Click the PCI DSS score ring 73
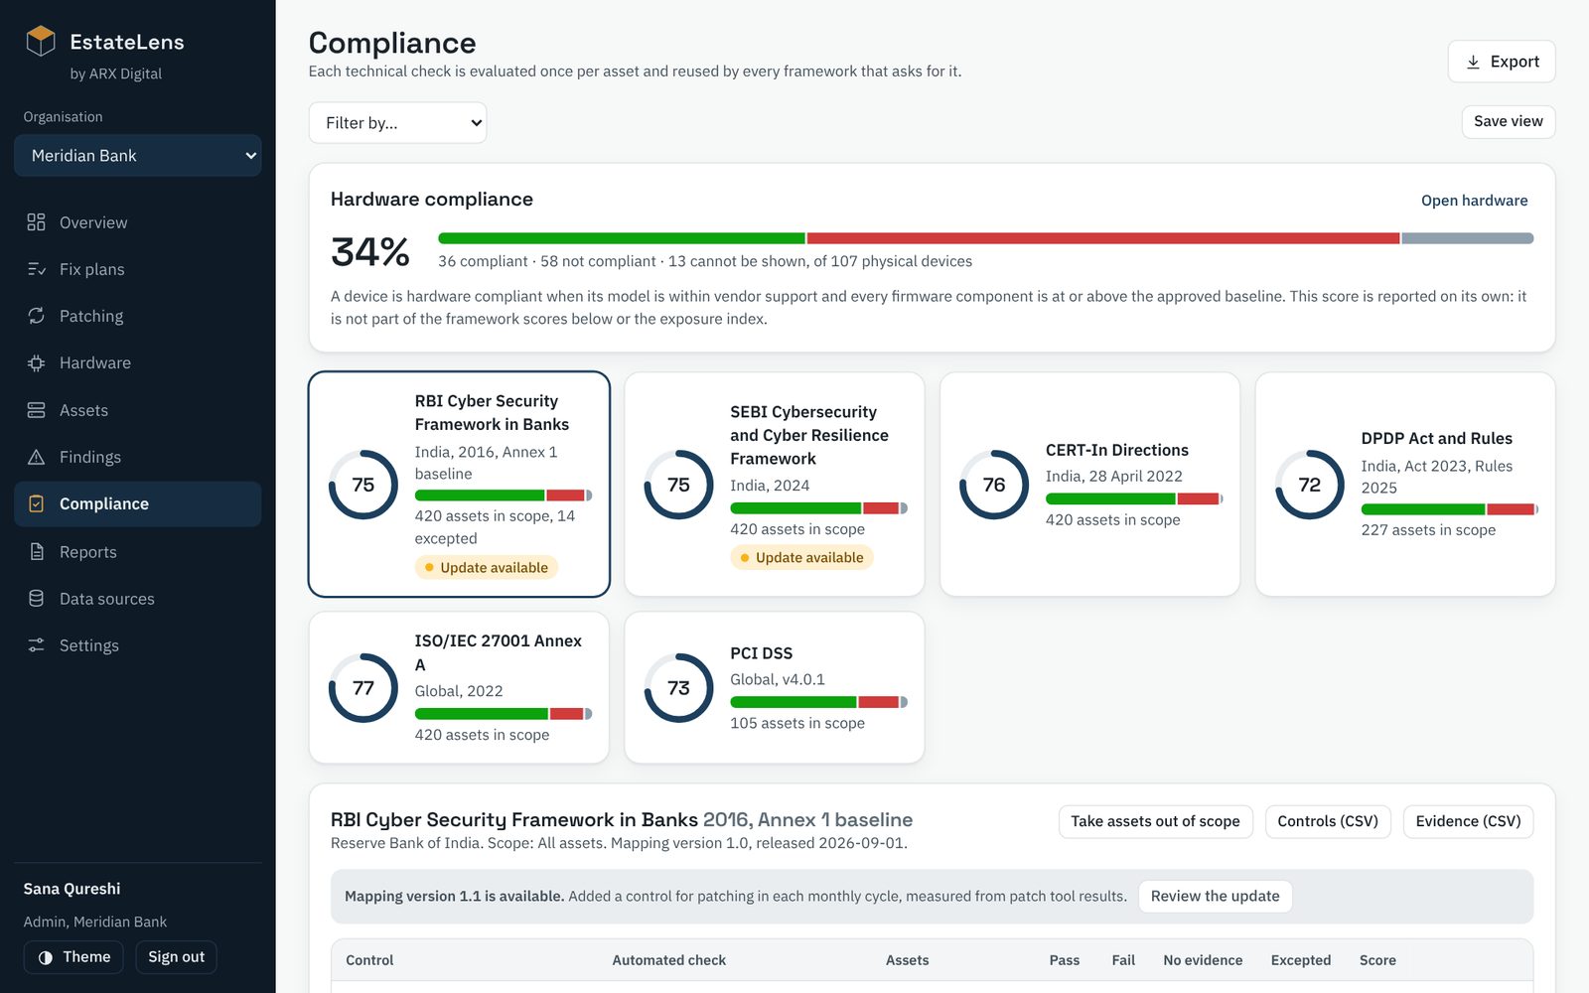The image size is (1589, 993). pyautogui.click(x=678, y=688)
